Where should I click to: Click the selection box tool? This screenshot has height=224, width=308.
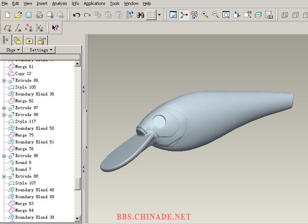point(151,15)
